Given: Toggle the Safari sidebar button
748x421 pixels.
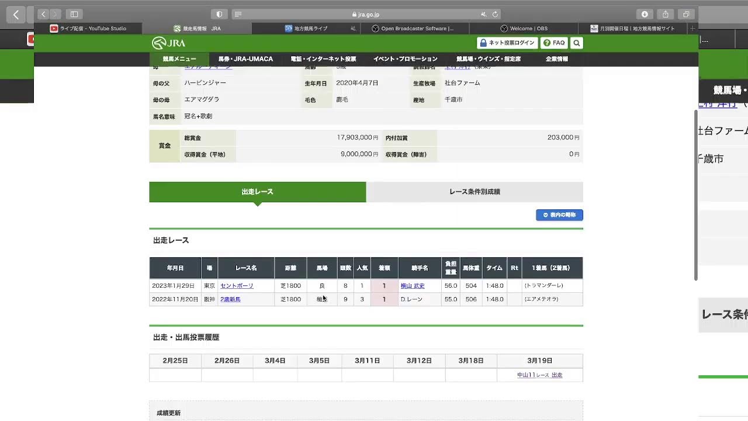Looking at the screenshot, I should pyautogui.click(x=74, y=14).
